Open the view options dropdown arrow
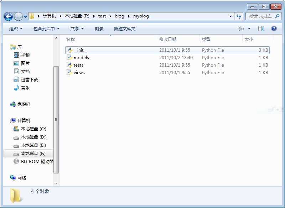The height and width of the screenshot is (208, 285). pos(249,28)
